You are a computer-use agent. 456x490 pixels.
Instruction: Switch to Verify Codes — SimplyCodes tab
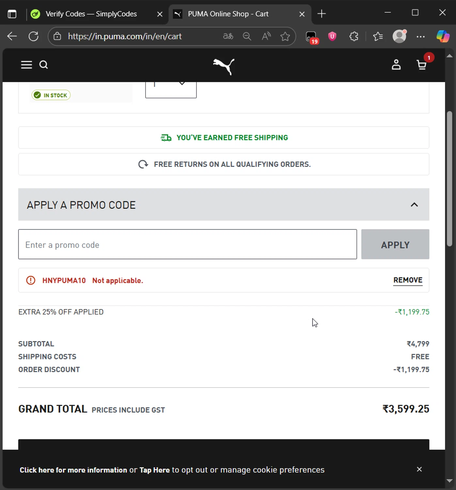click(91, 14)
